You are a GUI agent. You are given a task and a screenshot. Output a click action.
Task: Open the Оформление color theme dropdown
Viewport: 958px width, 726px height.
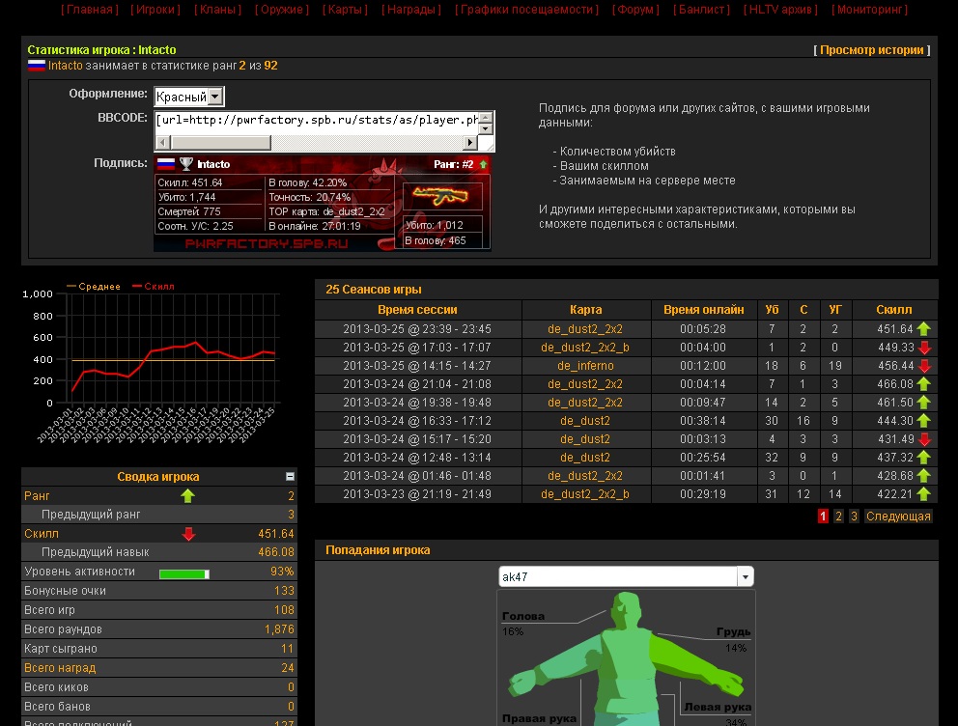(x=215, y=97)
